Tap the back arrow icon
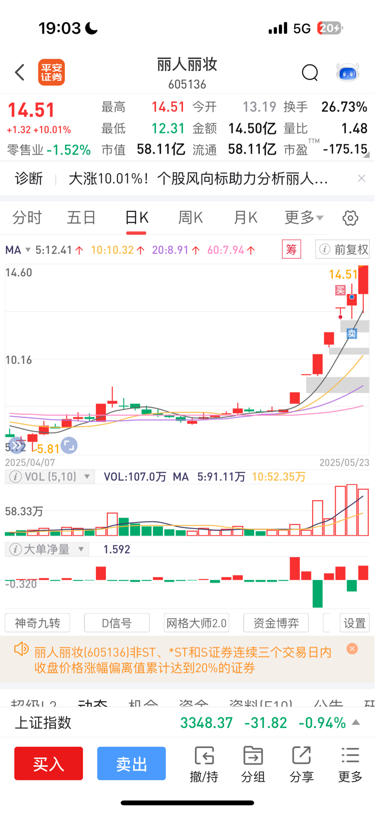 20,73
